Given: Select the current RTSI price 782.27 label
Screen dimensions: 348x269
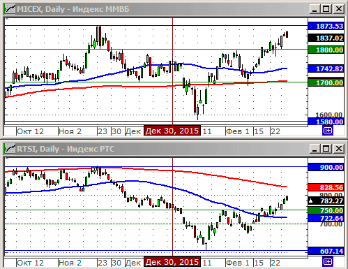Looking at the screenshot, I should click(326, 201).
